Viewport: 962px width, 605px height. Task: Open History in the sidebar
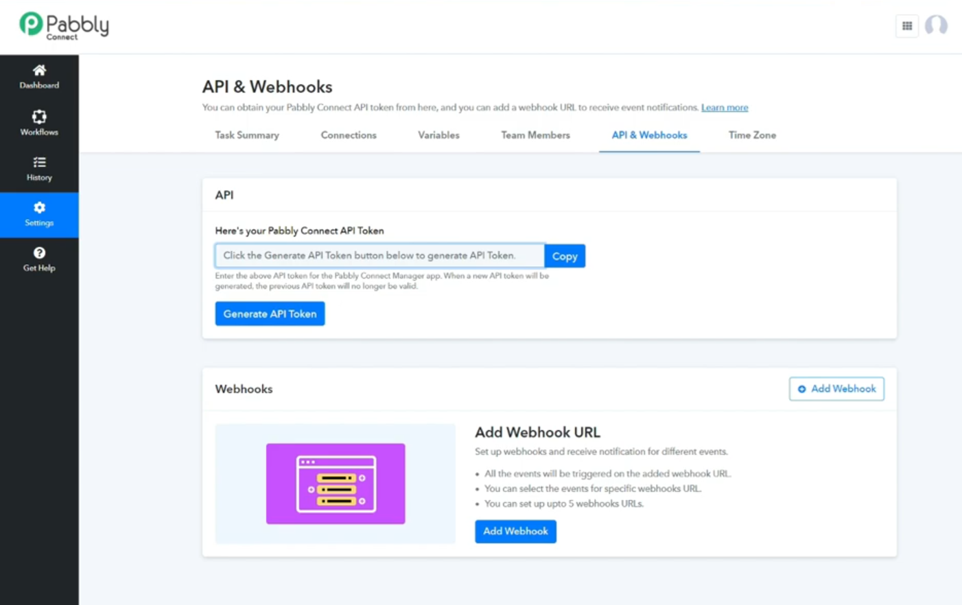click(x=39, y=169)
